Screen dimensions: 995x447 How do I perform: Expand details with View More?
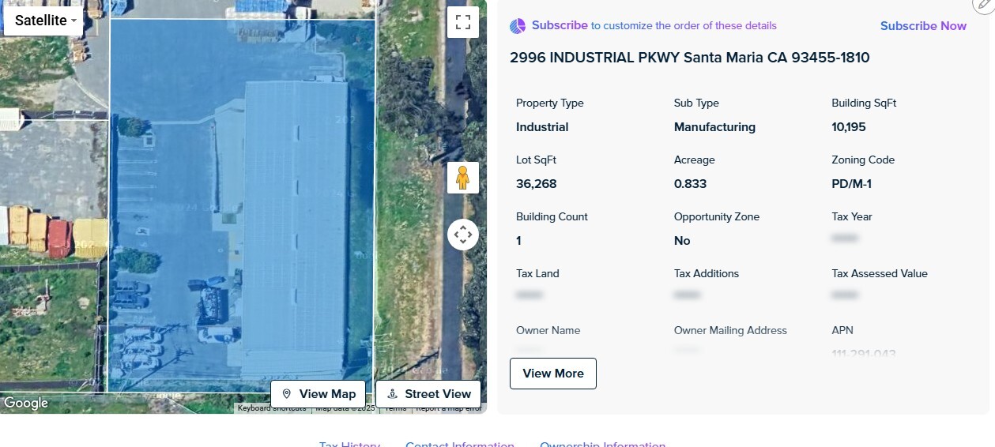tap(552, 374)
